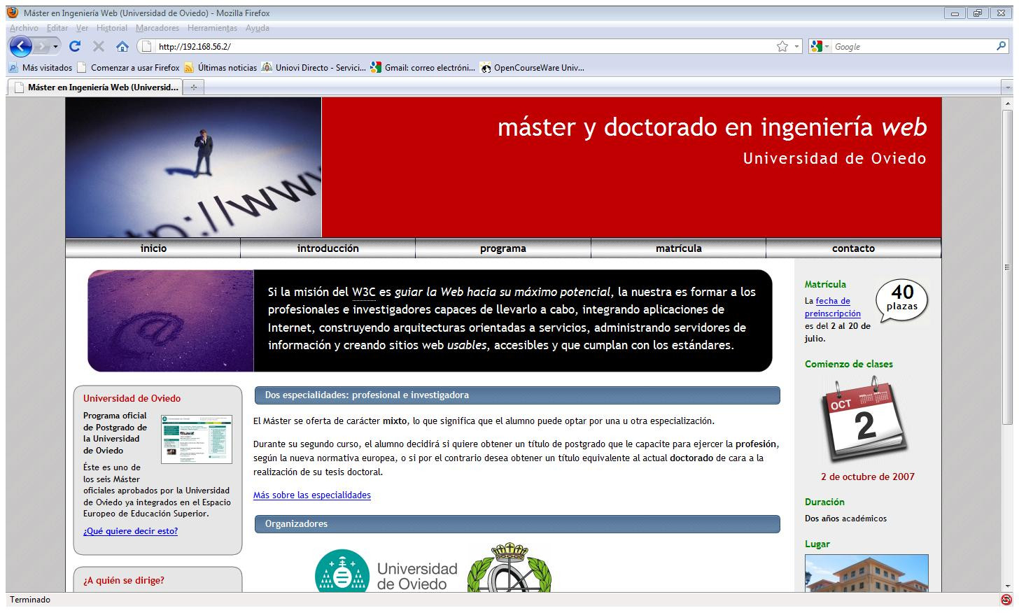Screen dimensions: 1019x613
Task: Open a new tab with the plus button
Action: (193, 87)
